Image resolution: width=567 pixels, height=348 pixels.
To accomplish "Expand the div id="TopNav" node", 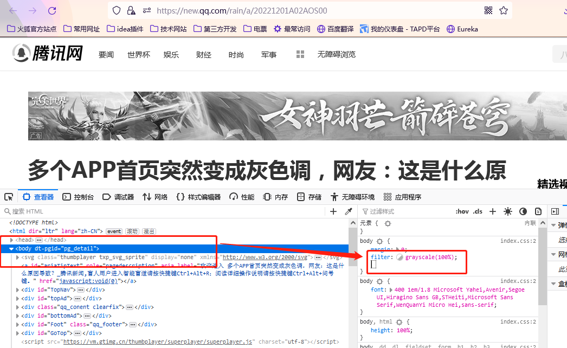I will tap(17, 290).
